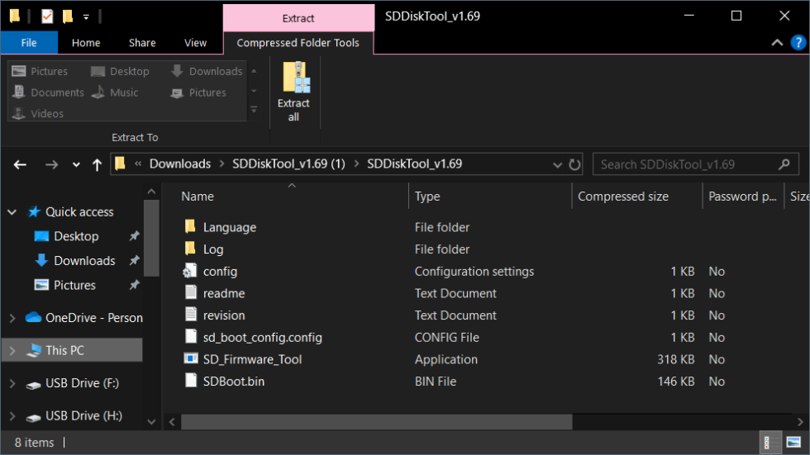This screenshot has width=810, height=455.
Task: Switch to large icons view
Action: click(x=793, y=443)
